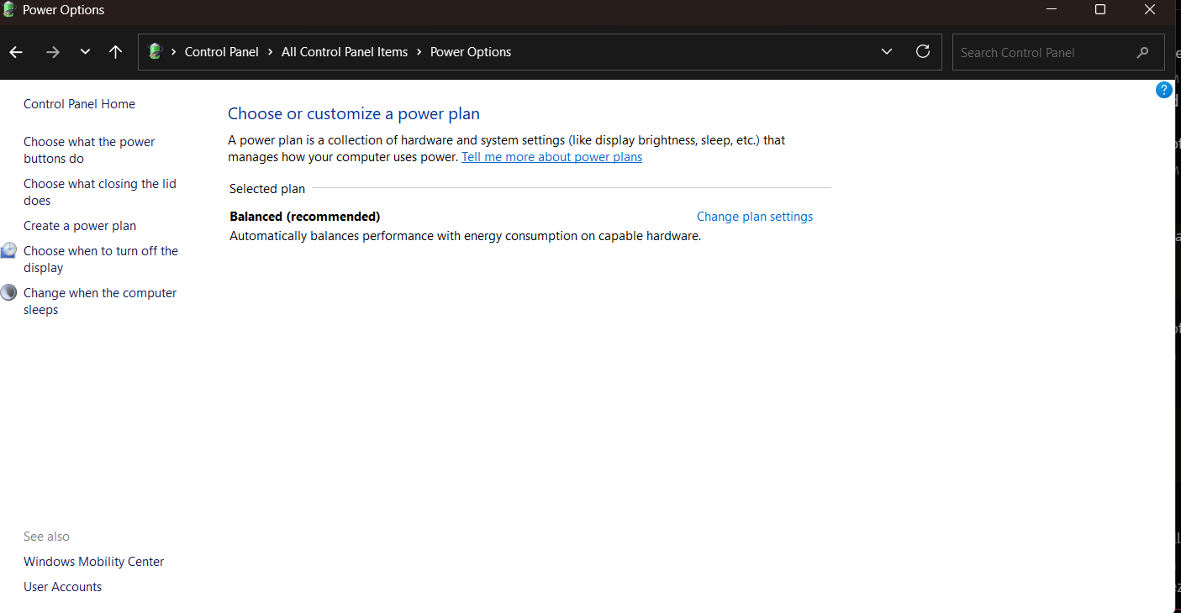Go up one level with Up arrow
1181x613 pixels.
click(x=116, y=52)
